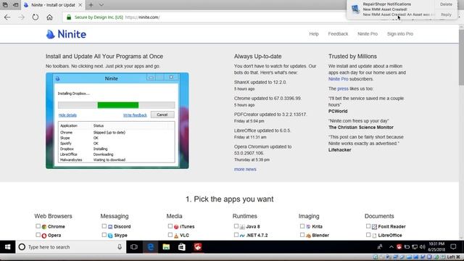Follow the Ninite Pro subscribers link
Image resolution: width=464 pixels, height=261 pixels.
[x=339, y=79]
